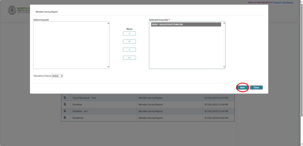
Task: Select the report icon next to Pembina2
Action: pyautogui.click(x=65, y=118)
